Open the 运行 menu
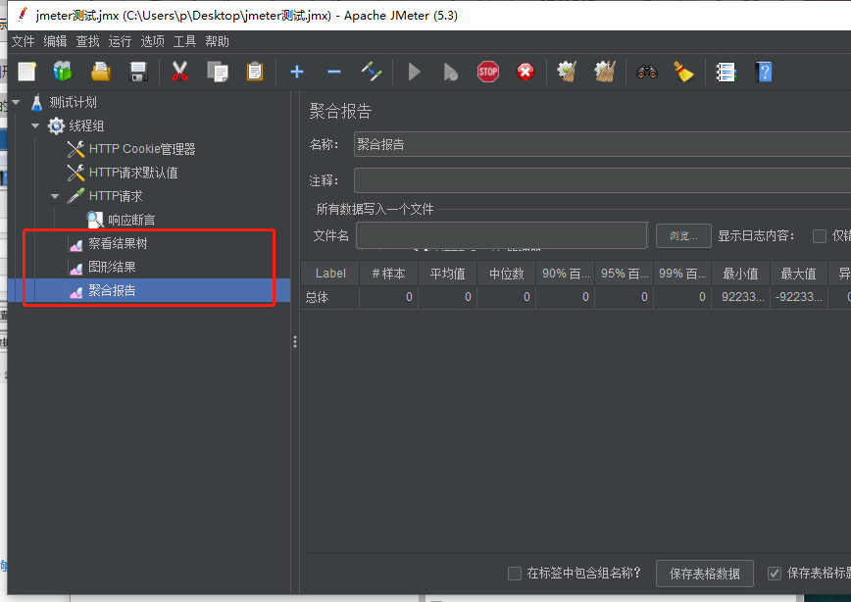The width and height of the screenshot is (851, 602). pos(120,41)
